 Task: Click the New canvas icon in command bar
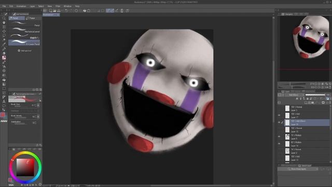pos(50,10)
